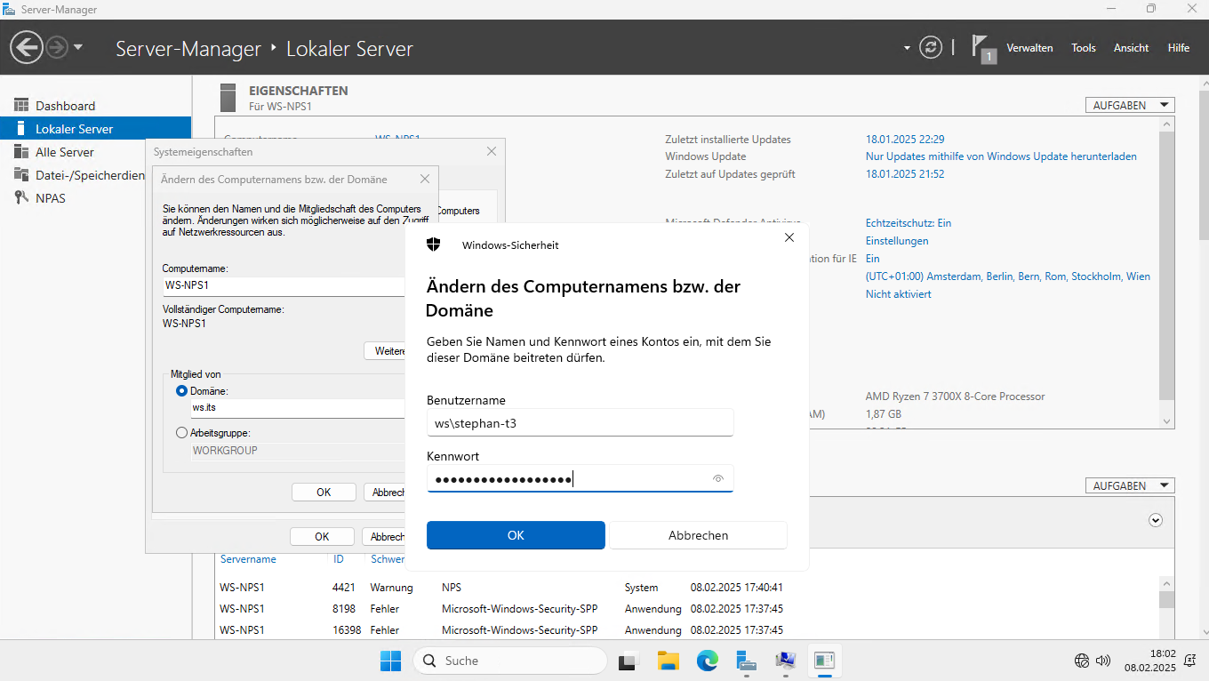
Task: Open the Ereignisse AUFGABEN dropdown
Action: (x=1130, y=485)
